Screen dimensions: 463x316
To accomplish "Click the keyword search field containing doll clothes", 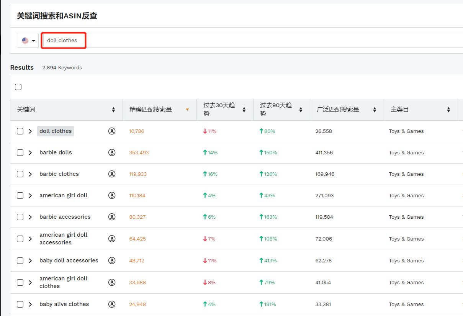I will pyautogui.click(x=253, y=40).
